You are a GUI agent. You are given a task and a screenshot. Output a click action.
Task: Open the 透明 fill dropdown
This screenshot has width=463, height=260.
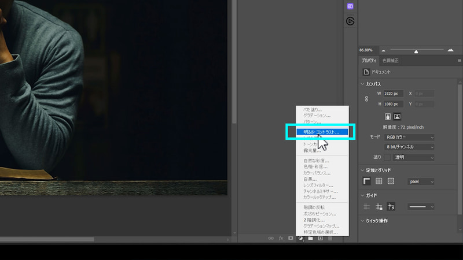click(x=414, y=157)
